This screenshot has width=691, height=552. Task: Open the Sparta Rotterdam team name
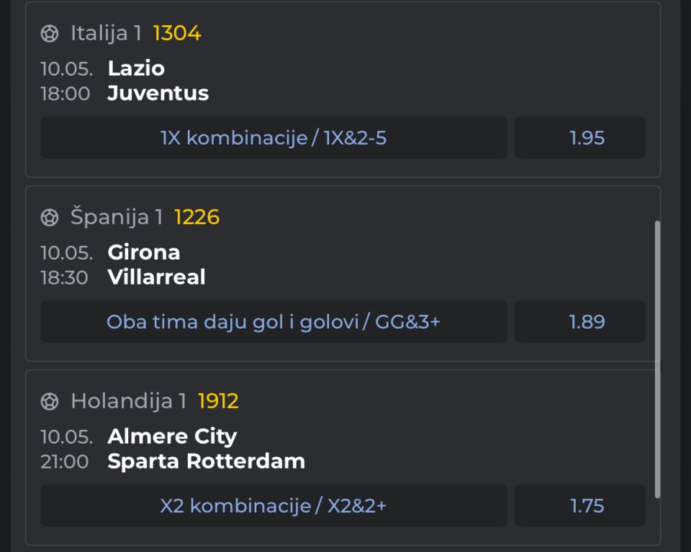tap(207, 461)
